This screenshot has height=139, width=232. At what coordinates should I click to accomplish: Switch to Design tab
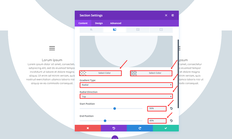tap(99, 23)
